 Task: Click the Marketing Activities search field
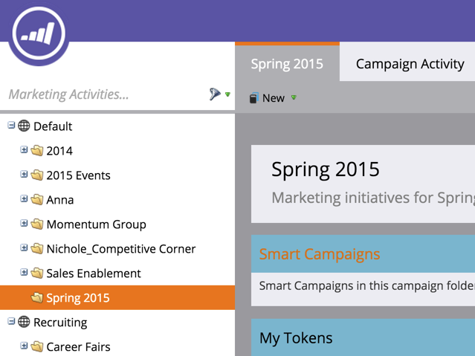(104, 94)
